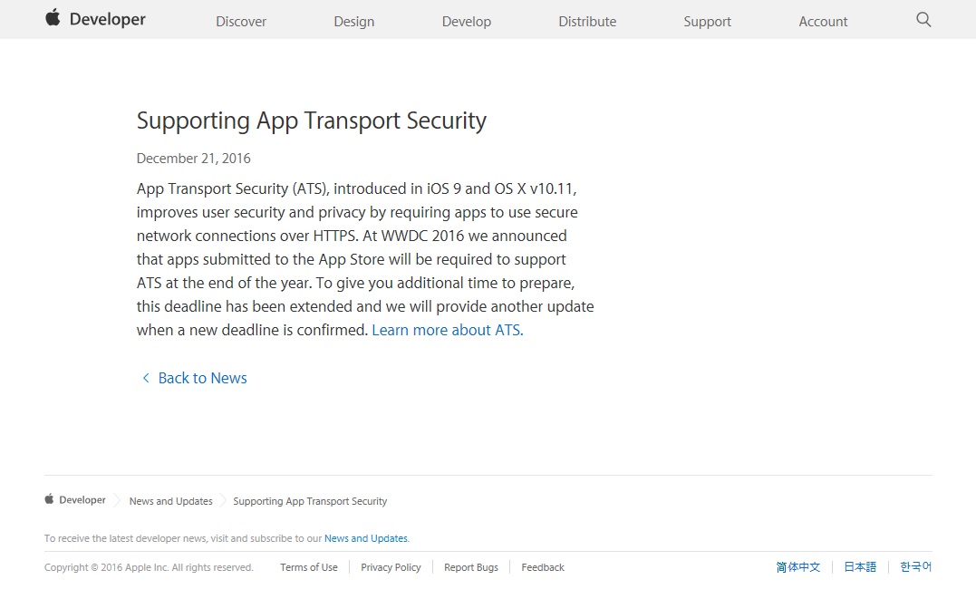
Task: Open the Distribute navigation item
Action: pos(586,21)
